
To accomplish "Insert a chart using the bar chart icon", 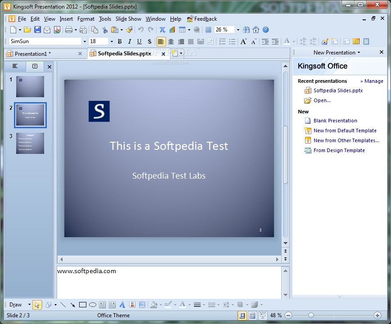I will [172, 30].
